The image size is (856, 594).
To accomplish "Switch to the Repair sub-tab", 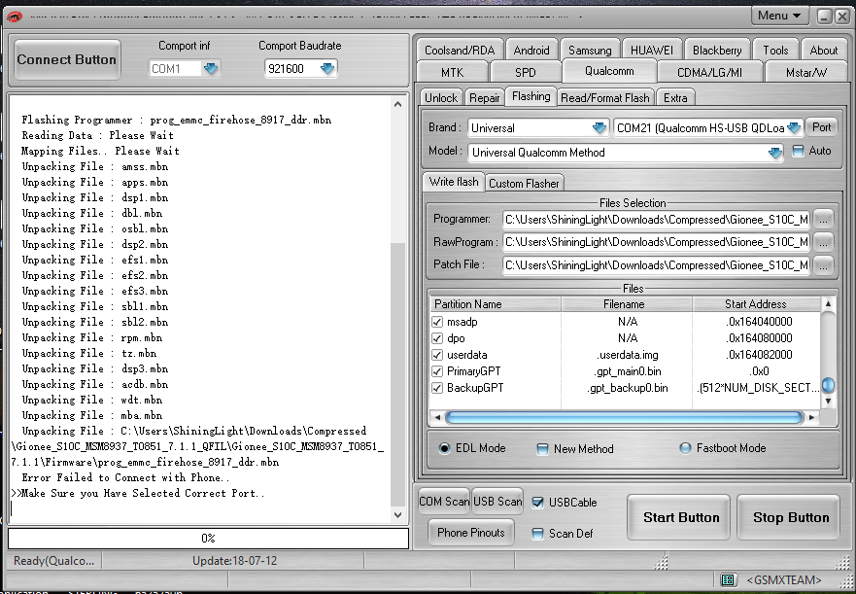I will pos(485,98).
